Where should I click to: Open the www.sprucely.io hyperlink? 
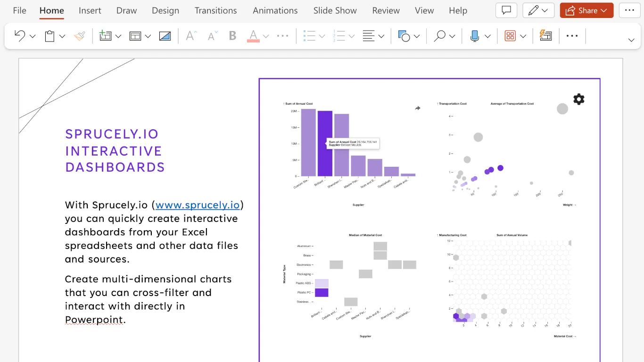point(198,205)
